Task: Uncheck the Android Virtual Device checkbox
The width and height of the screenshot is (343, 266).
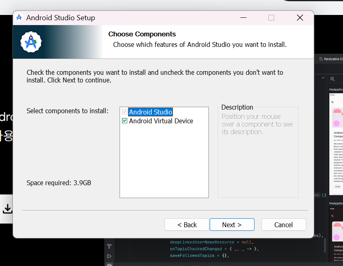Action: point(125,121)
